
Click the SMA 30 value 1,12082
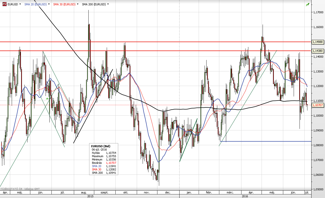(111, 169)
